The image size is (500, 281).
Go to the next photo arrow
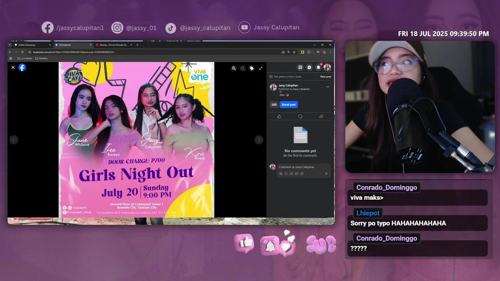259,140
